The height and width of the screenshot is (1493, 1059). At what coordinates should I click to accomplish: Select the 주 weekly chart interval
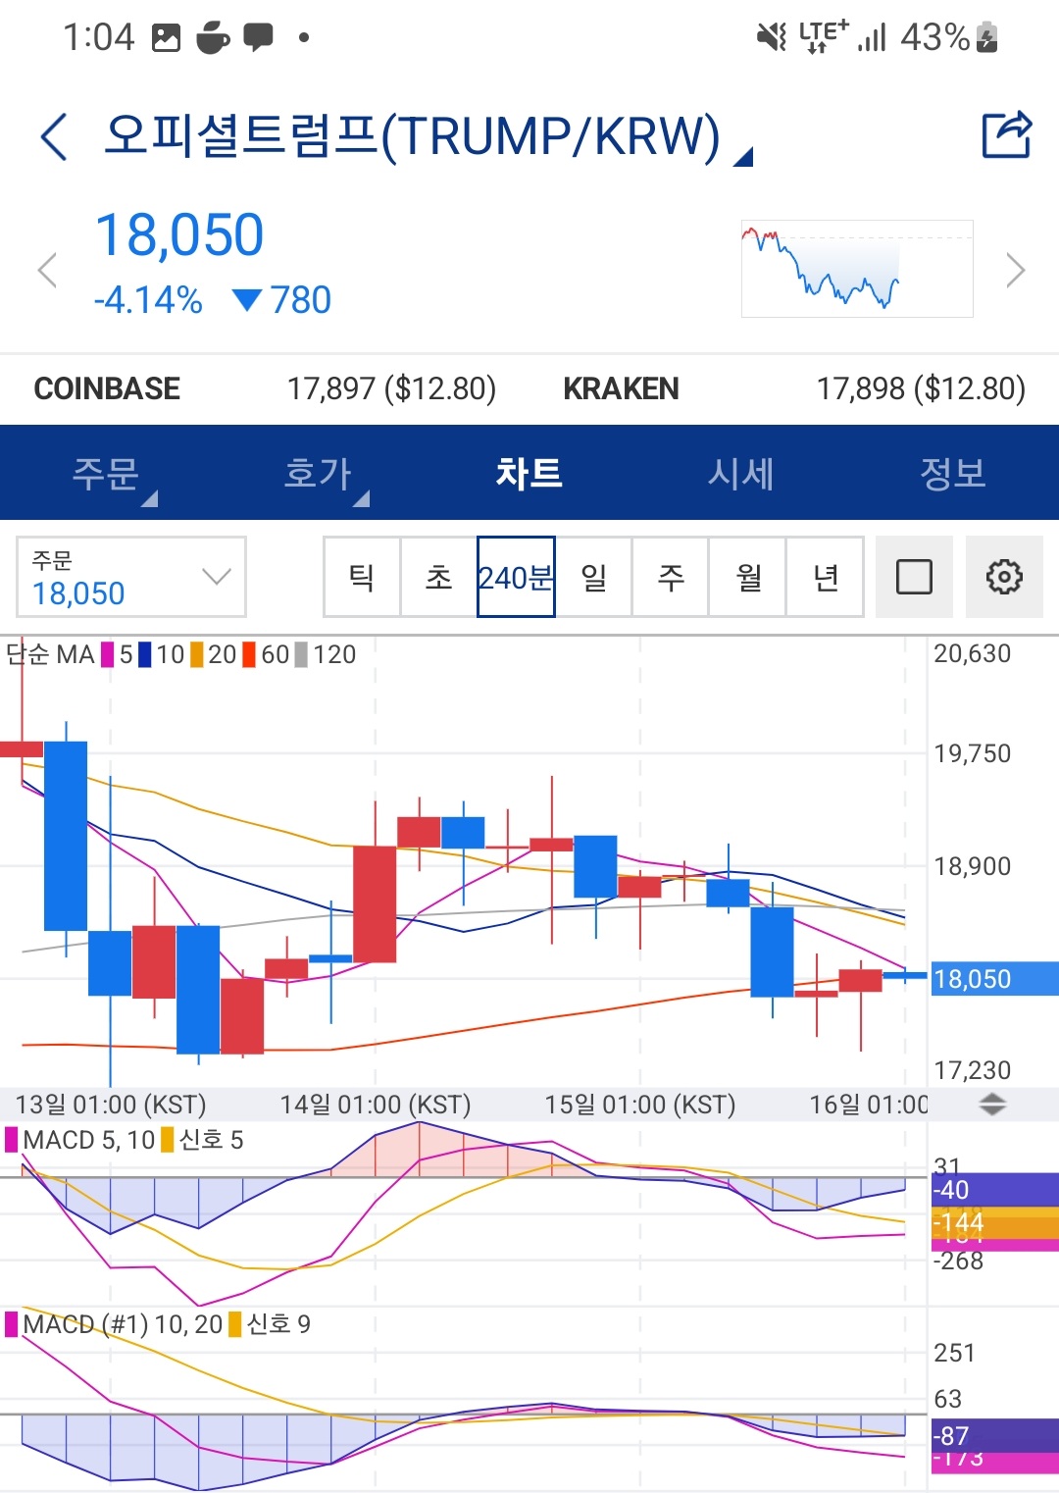pyautogui.click(x=671, y=577)
